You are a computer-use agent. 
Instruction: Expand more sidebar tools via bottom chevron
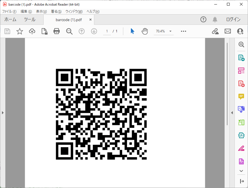coord(241,171)
